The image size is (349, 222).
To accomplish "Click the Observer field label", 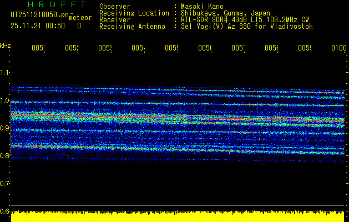I will coord(115,6).
